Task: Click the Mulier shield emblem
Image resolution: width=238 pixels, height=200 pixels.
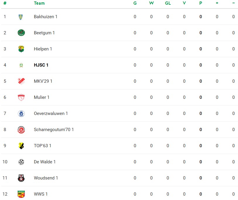Action: (21, 97)
